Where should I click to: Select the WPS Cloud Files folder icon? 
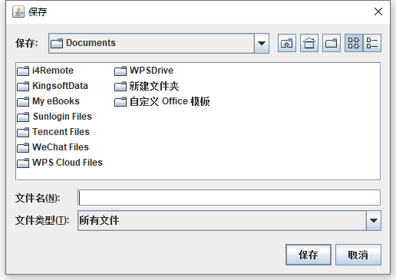pyautogui.click(x=23, y=163)
